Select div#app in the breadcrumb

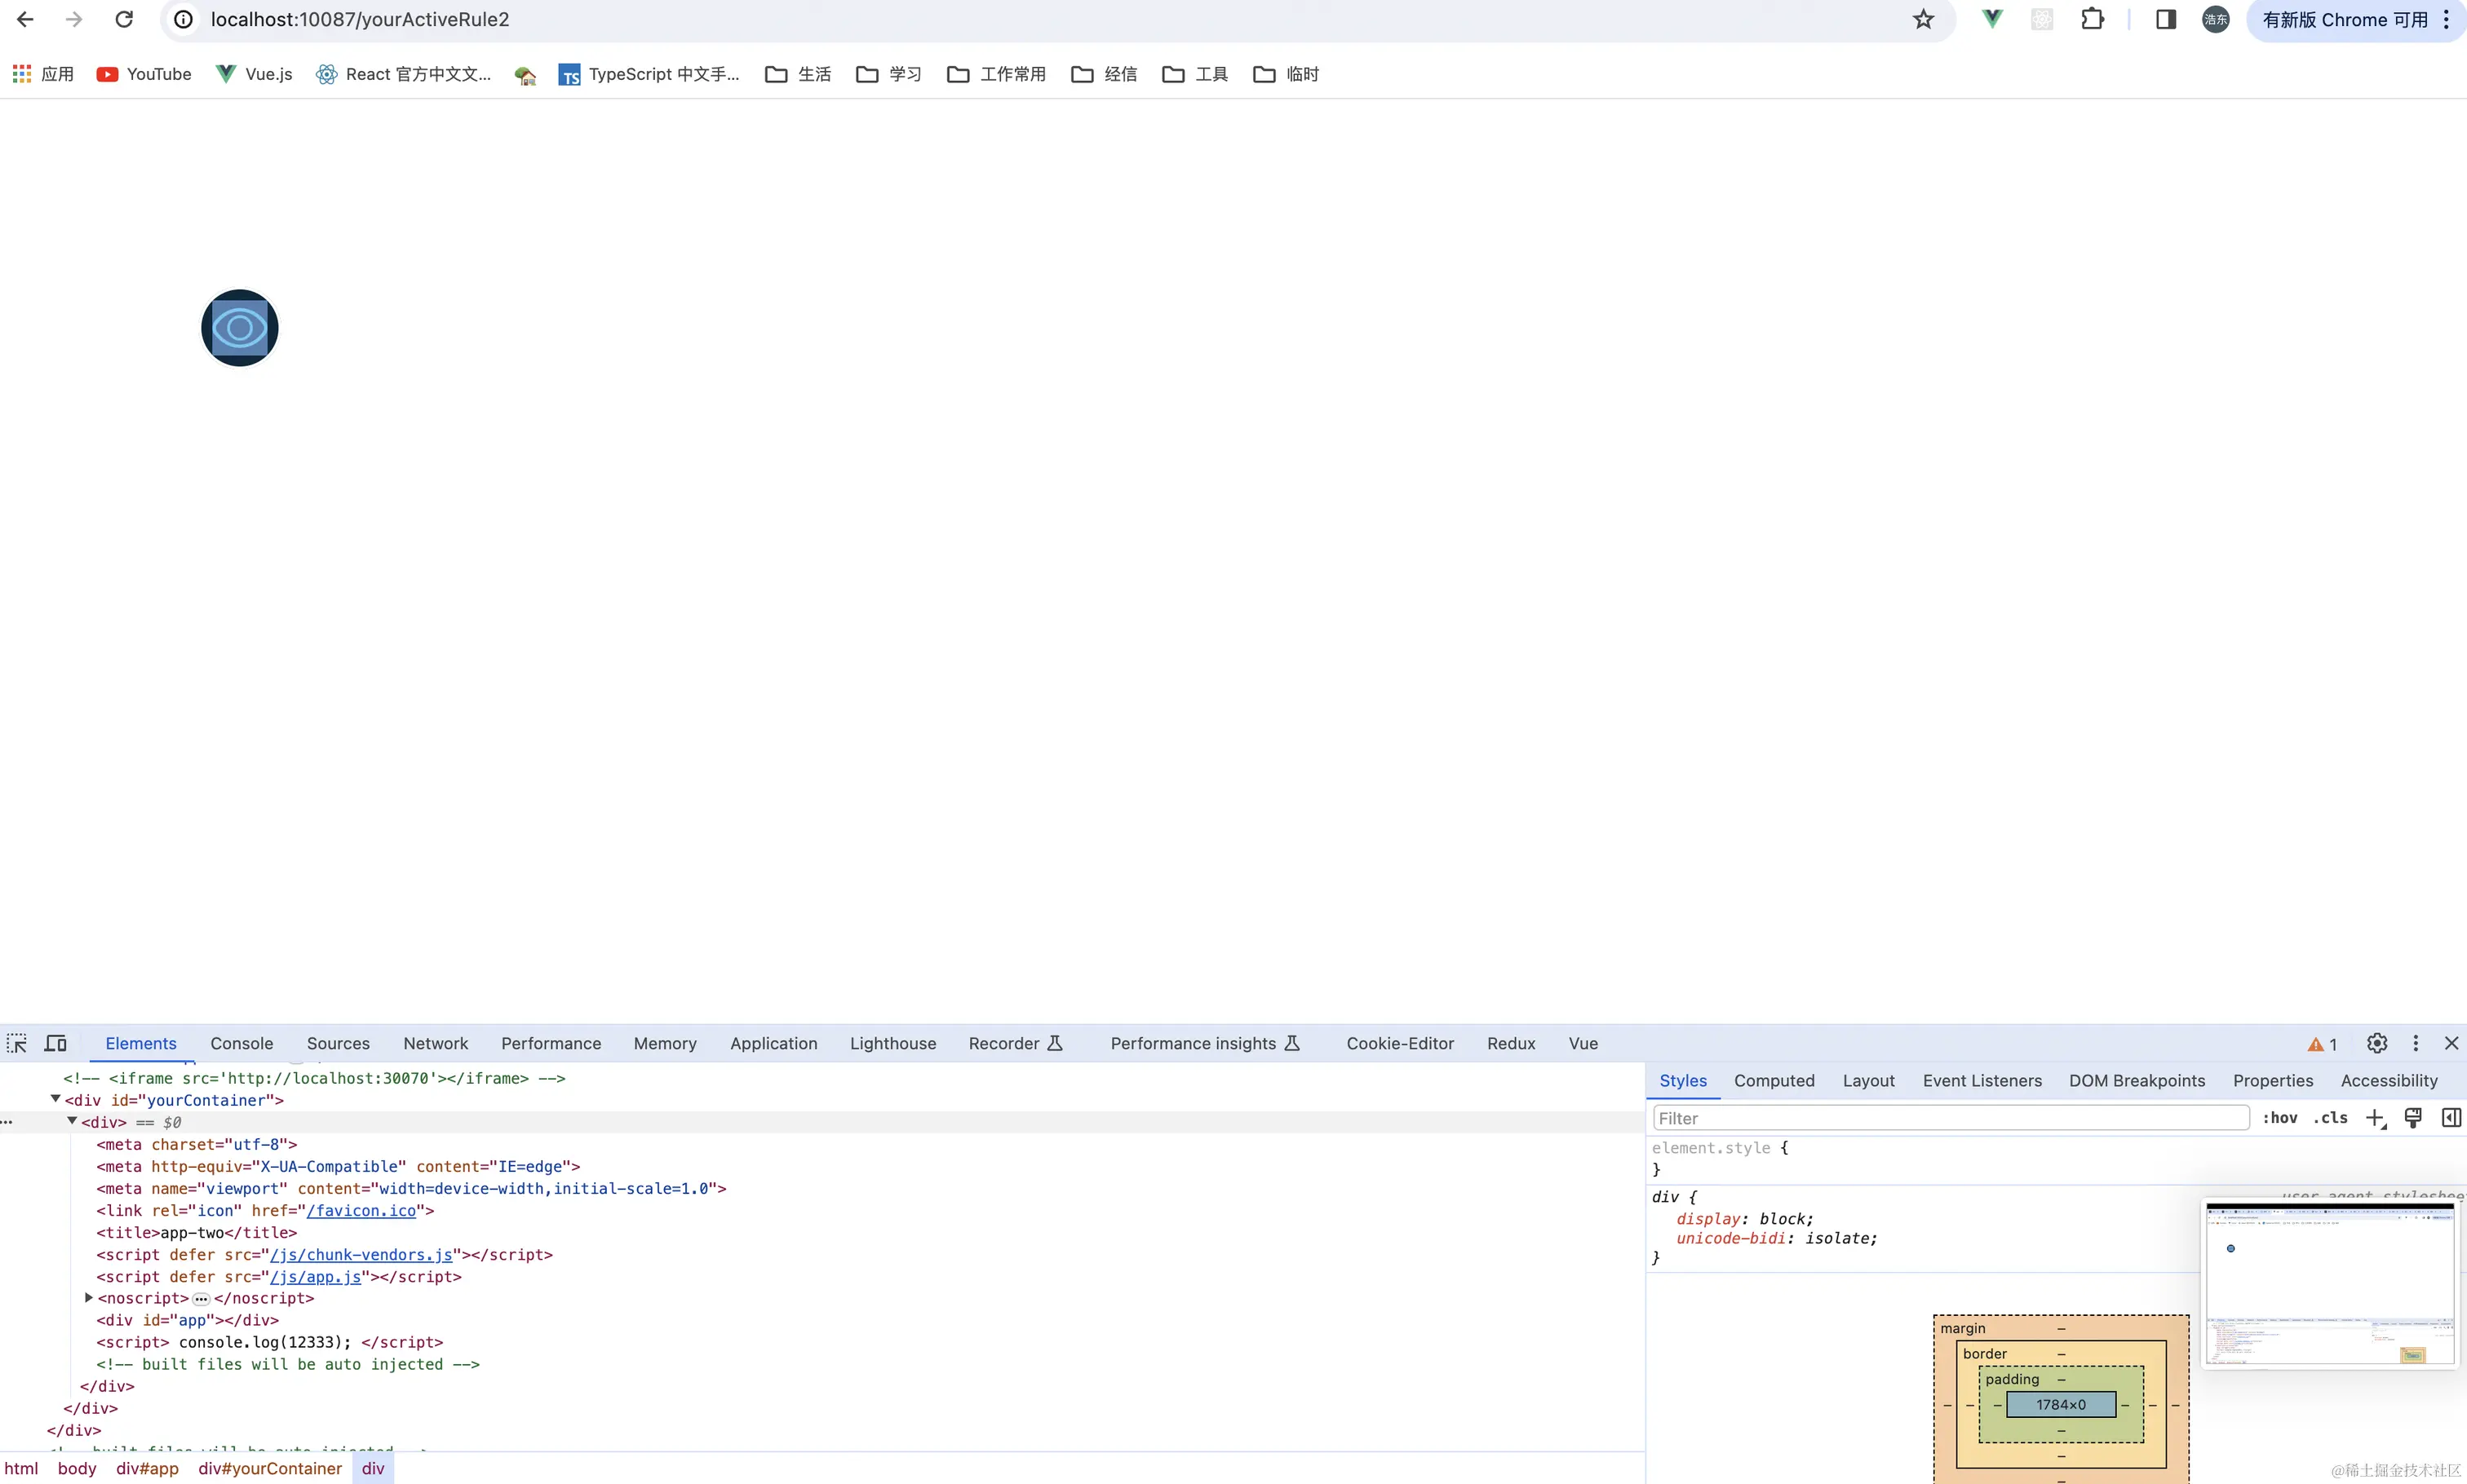coord(147,1469)
